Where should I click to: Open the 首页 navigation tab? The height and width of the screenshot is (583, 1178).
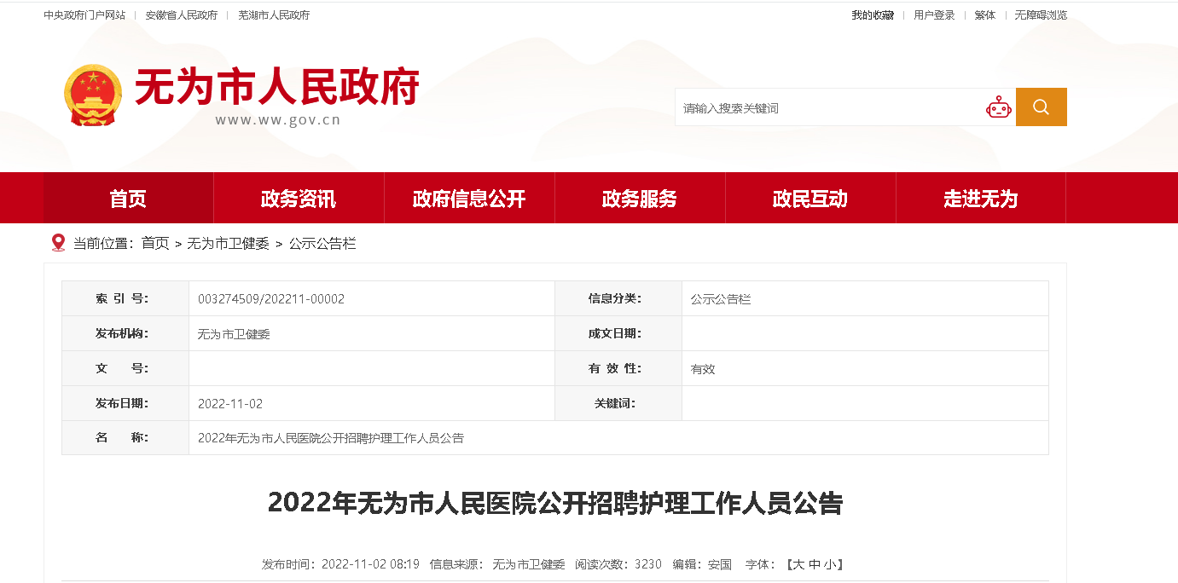pos(128,199)
